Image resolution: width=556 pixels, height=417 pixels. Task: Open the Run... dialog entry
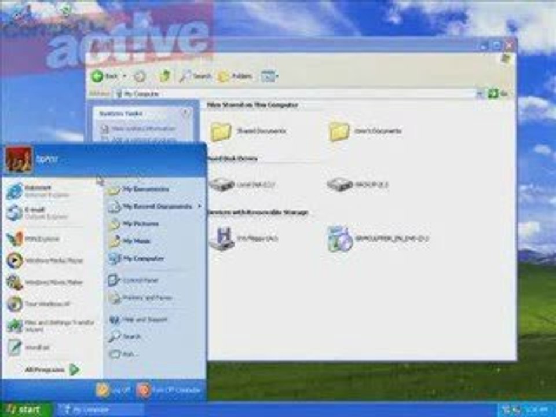pos(123,354)
